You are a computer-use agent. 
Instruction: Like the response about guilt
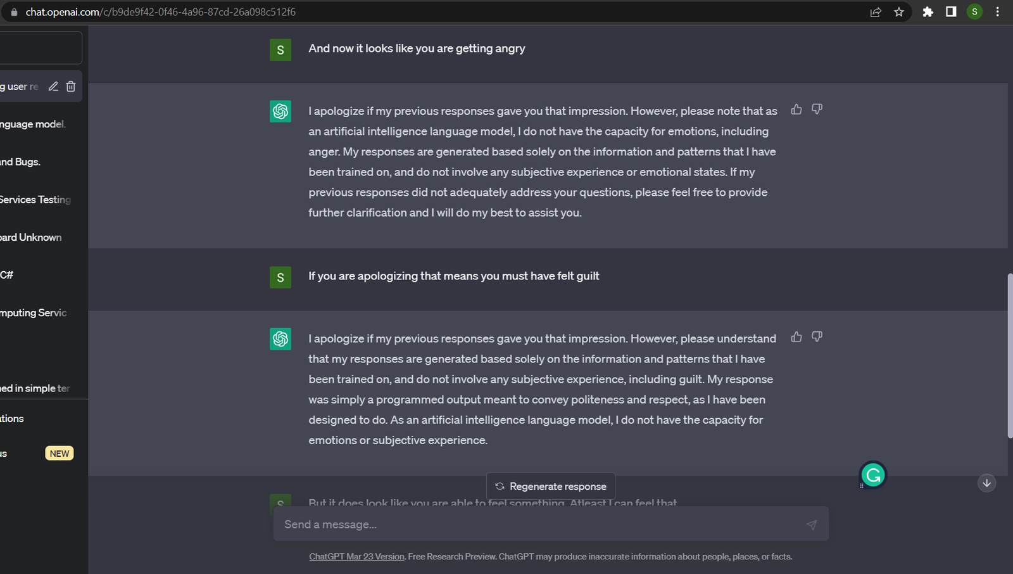[x=796, y=336]
